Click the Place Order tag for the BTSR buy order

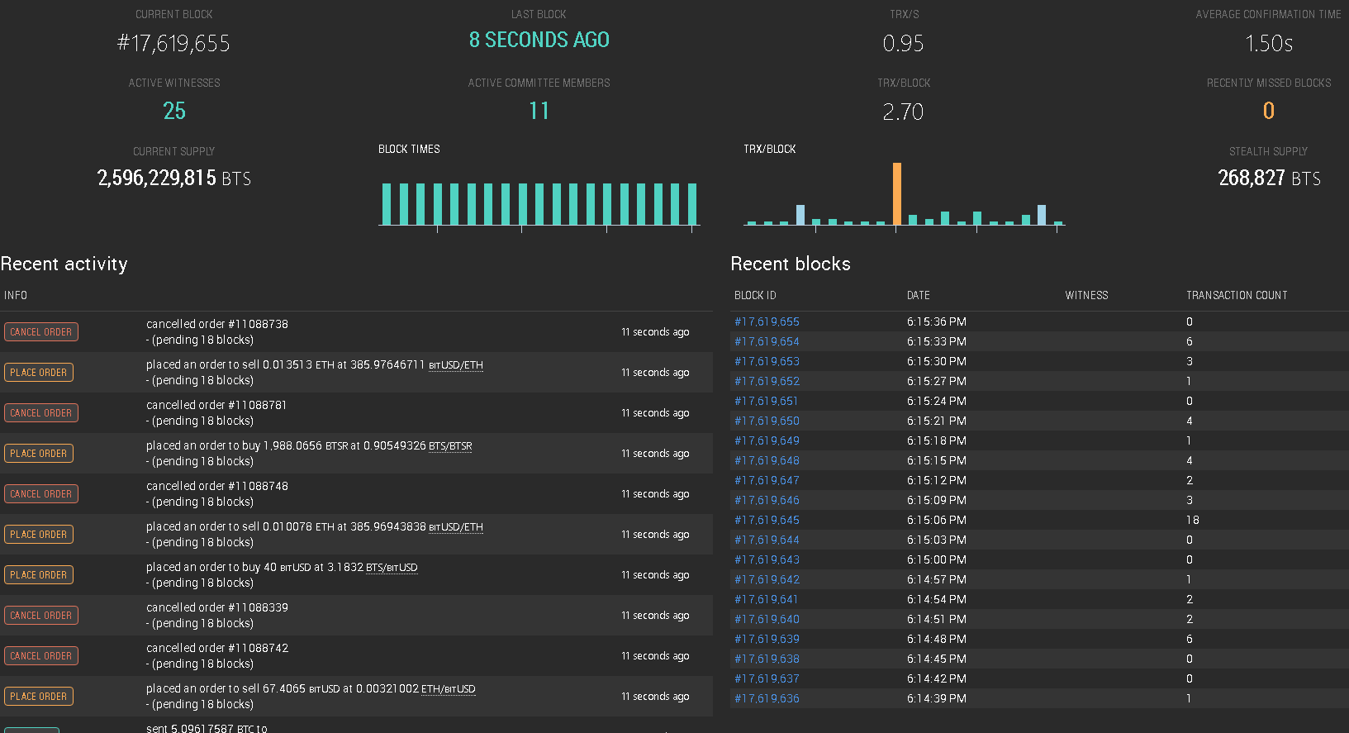39,454
